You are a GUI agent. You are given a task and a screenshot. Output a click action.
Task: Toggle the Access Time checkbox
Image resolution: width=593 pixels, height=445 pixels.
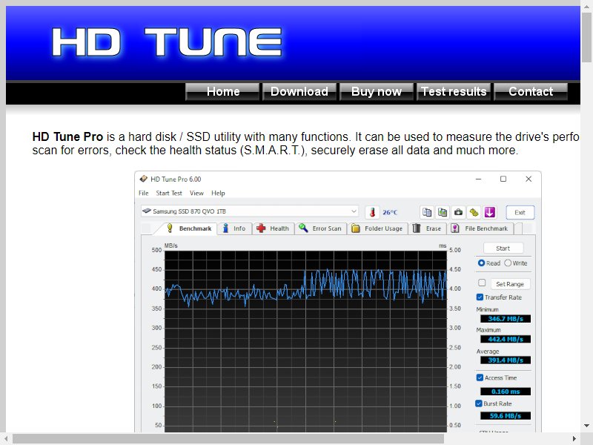[x=480, y=378]
